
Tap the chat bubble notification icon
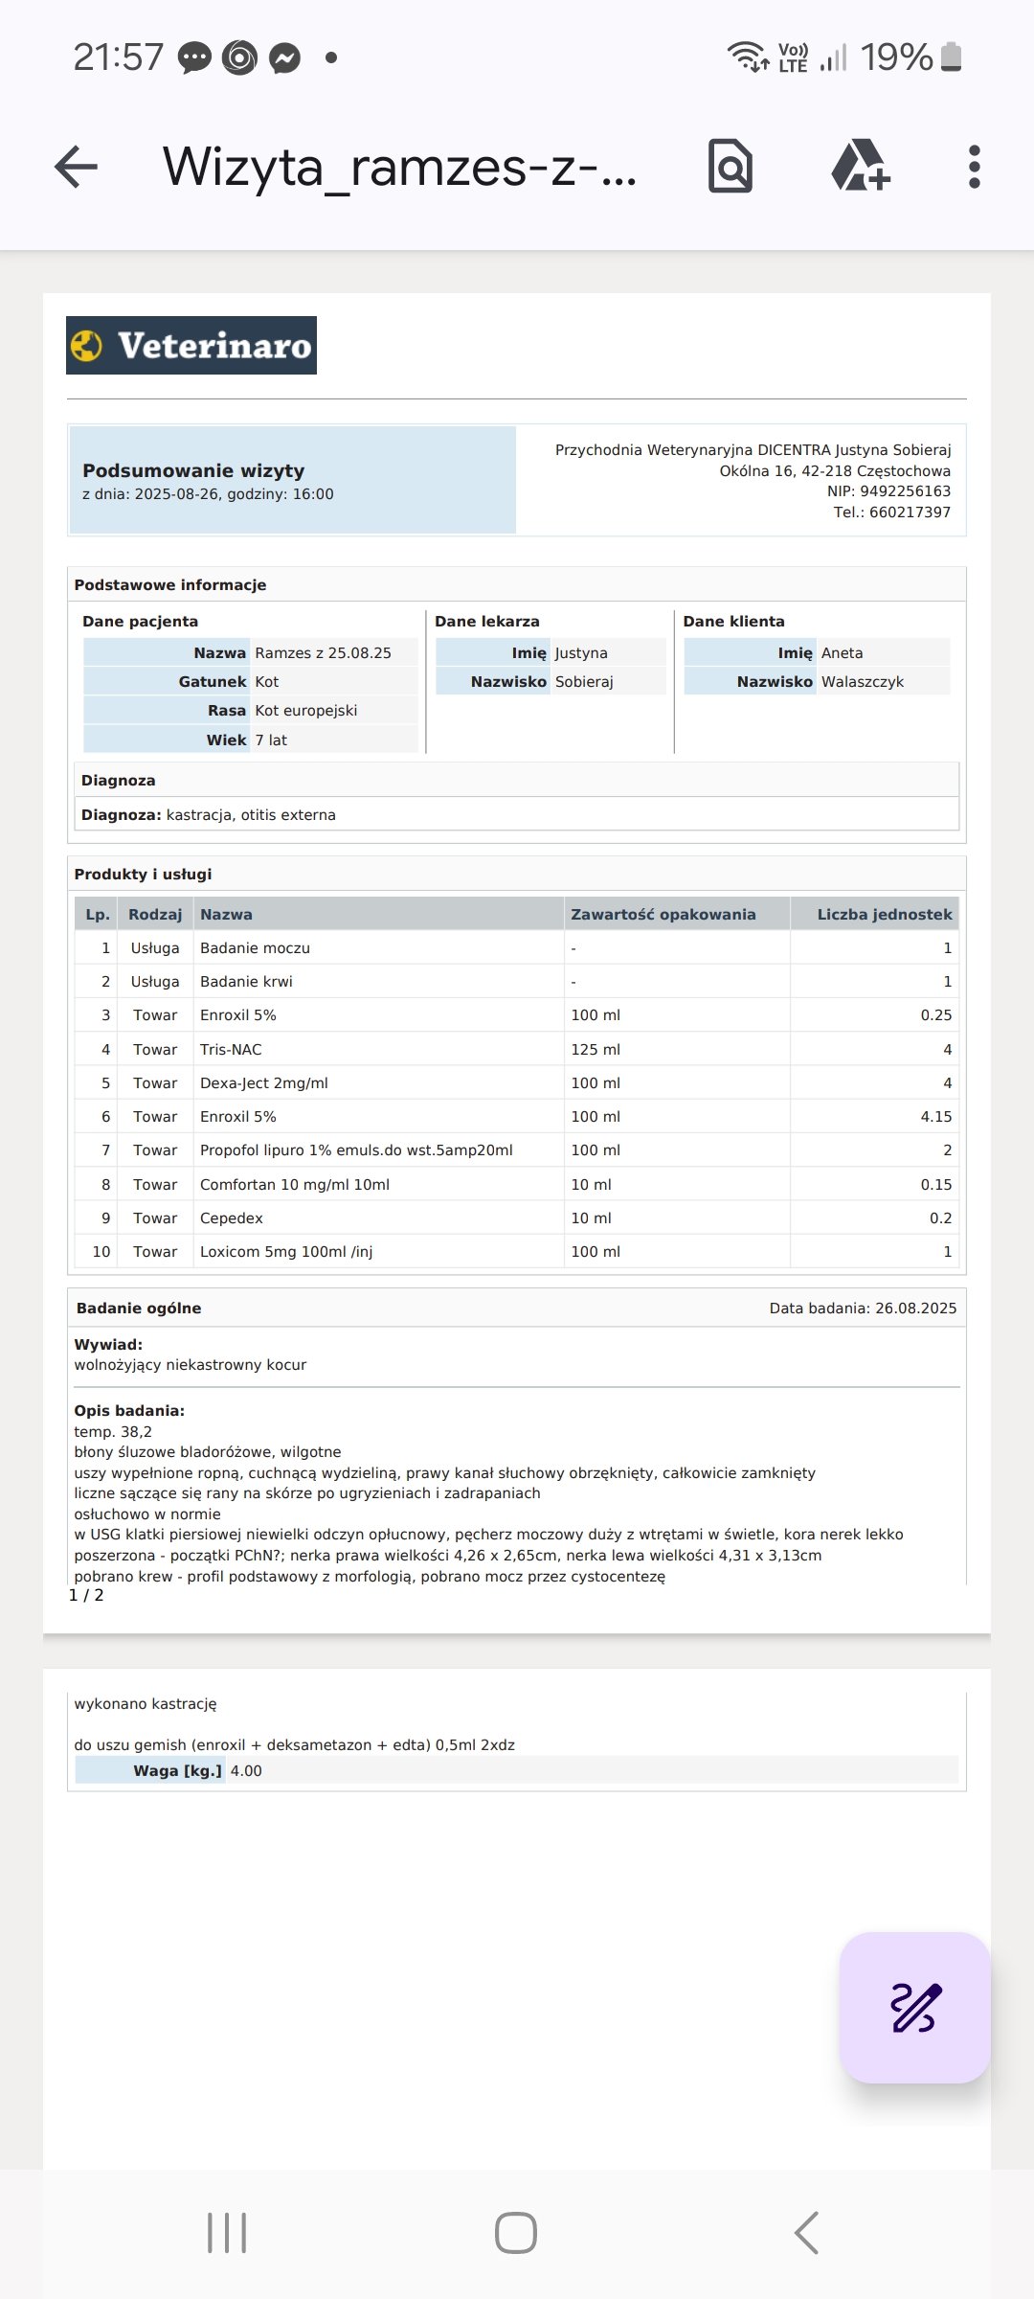(x=195, y=58)
